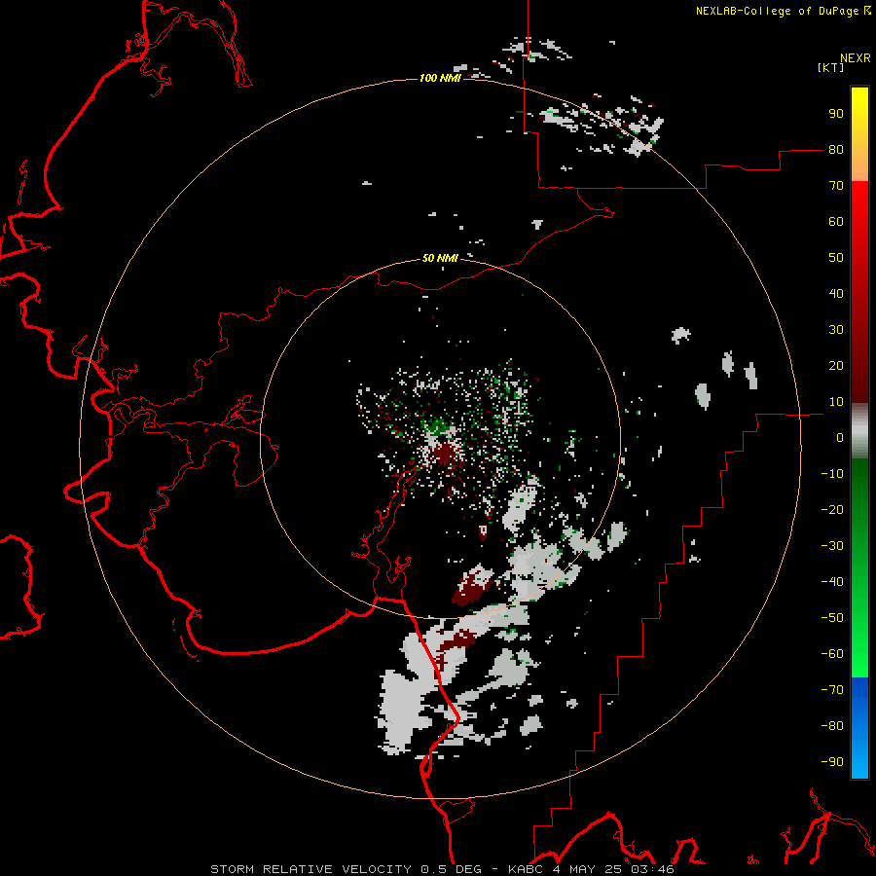Click the [KT] units label
The height and width of the screenshot is (876, 876).
[x=830, y=67]
